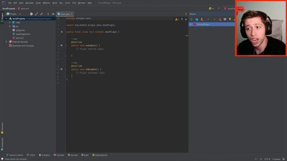This screenshot has width=287, height=161.
Task: Collapse the JavaProjects root node
Action: [6, 19]
